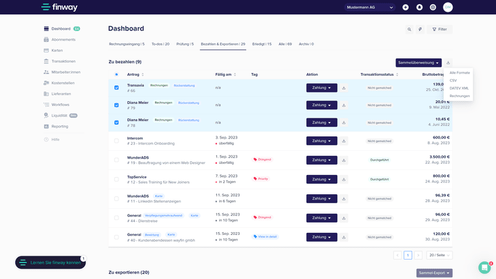Image resolution: width=496 pixels, height=279 pixels.
Task: Select DATEV XML from export menu
Action: (x=459, y=88)
